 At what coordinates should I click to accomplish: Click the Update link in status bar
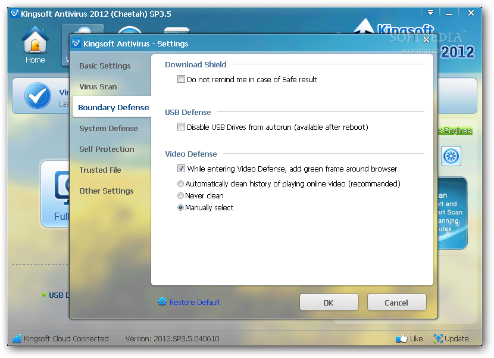tap(457, 339)
